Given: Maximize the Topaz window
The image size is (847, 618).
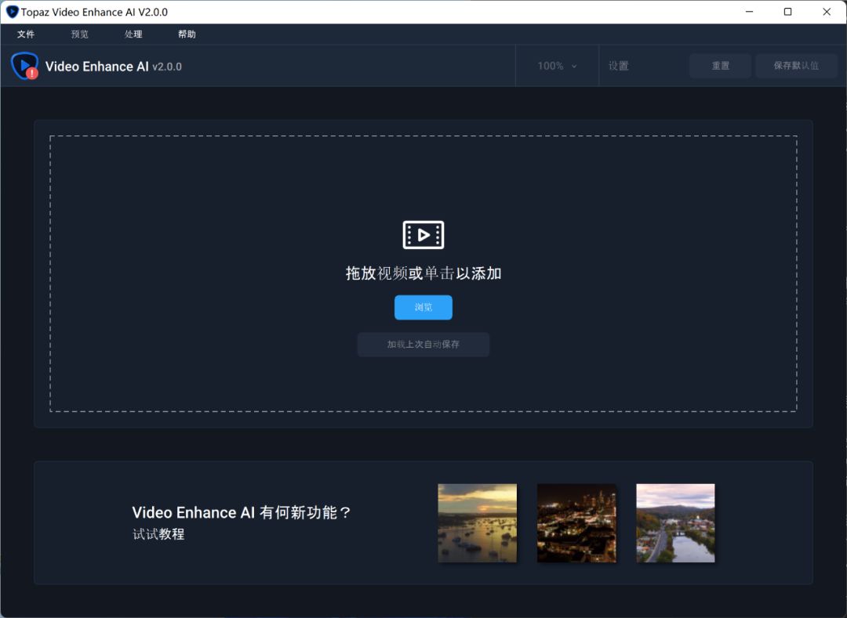Looking at the screenshot, I should (787, 12).
